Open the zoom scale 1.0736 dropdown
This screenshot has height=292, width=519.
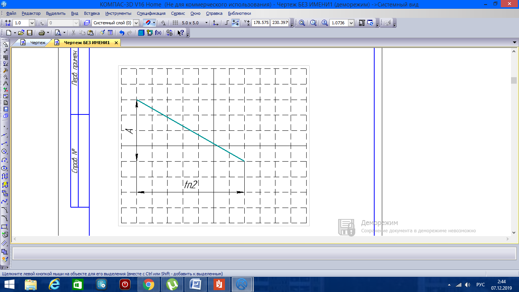click(351, 23)
